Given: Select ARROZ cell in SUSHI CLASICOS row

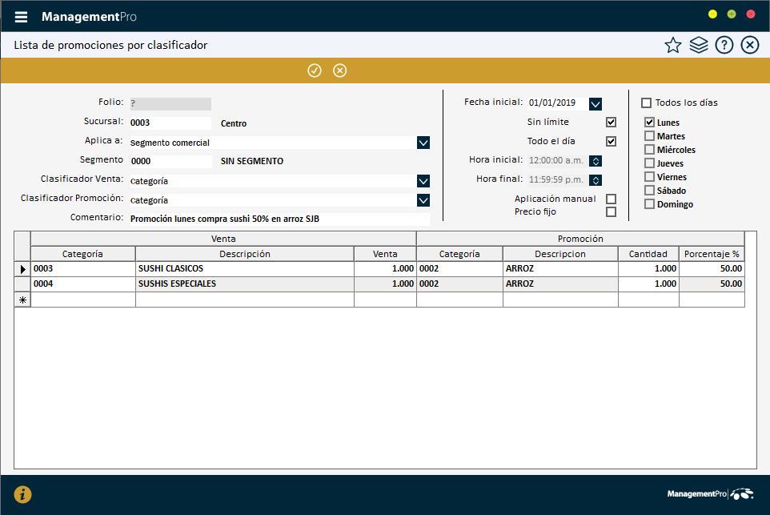Looking at the screenshot, I should [x=560, y=269].
